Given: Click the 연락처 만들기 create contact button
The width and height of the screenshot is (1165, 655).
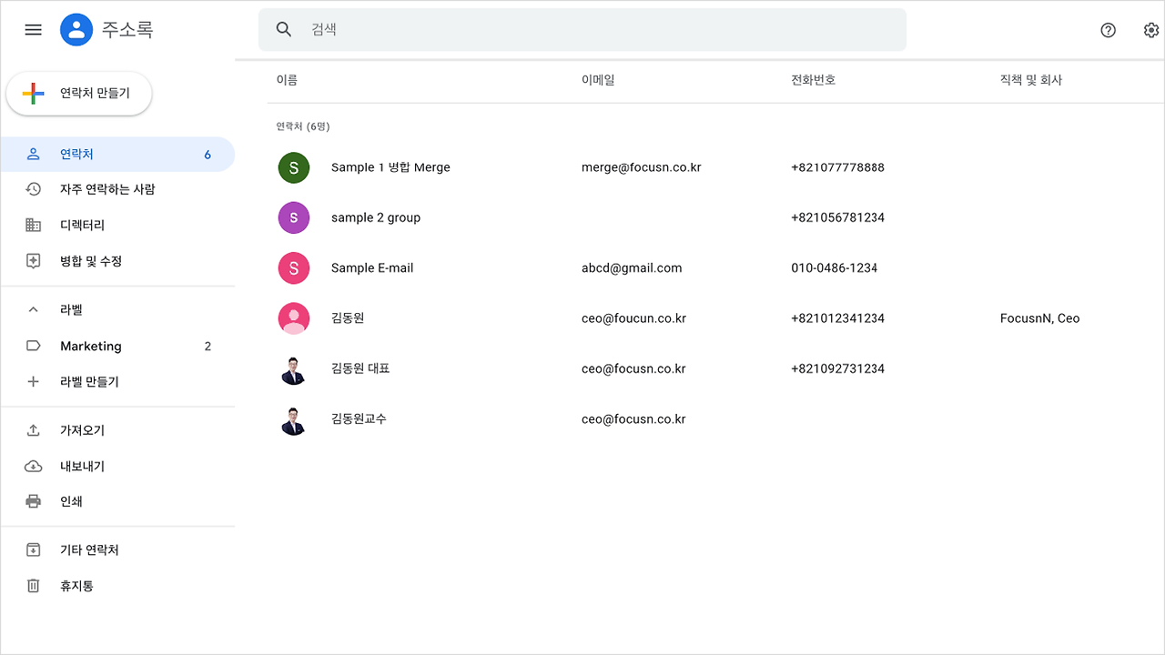Looking at the screenshot, I should click(x=78, y=93).
